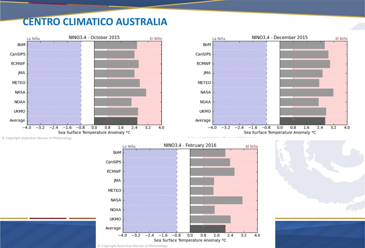
Task: Click the copyright notice below February 2016 chart
Action: (x=133, y=246)
